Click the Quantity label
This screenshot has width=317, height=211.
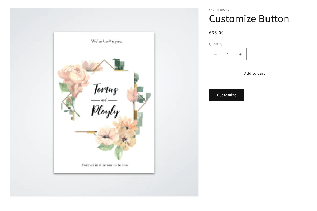pos(216,44)
